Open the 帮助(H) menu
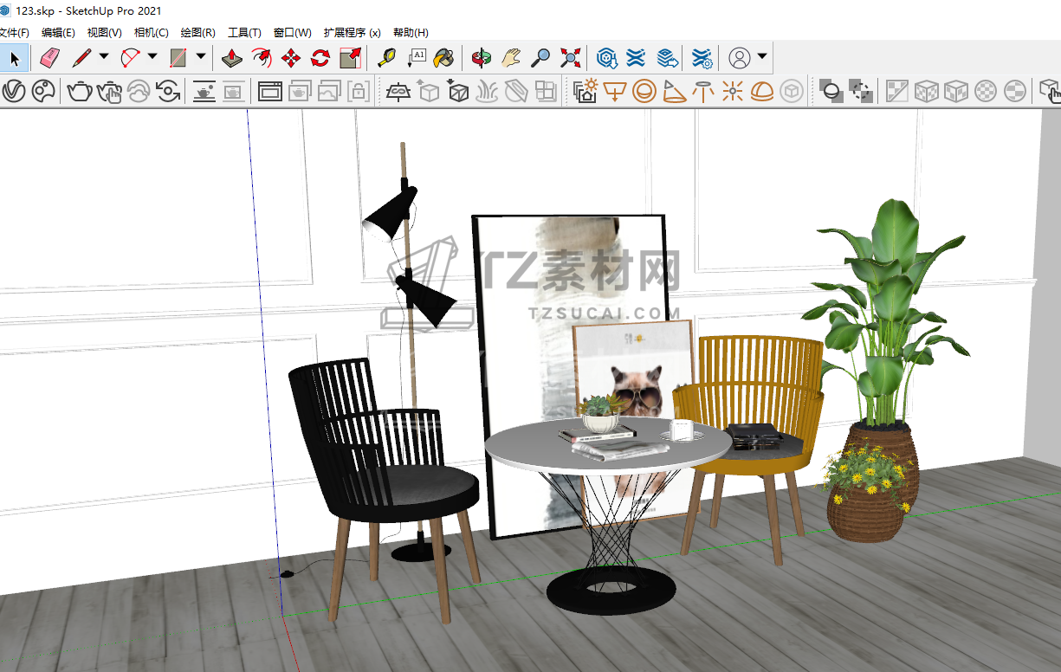 [411, 33]
